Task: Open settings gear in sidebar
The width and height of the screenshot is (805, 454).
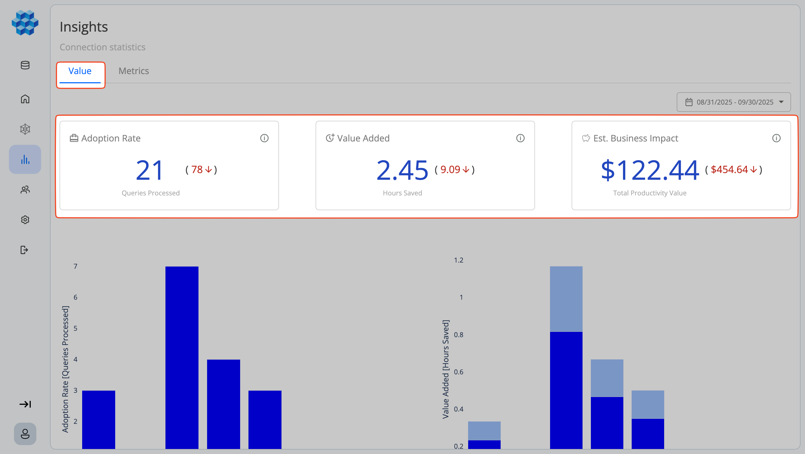Action: coord(25,220)
